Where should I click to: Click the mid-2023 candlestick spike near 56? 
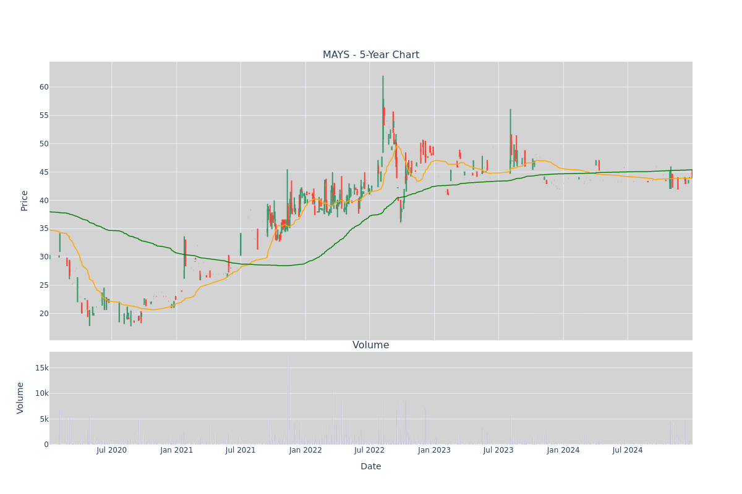point(511,141)
